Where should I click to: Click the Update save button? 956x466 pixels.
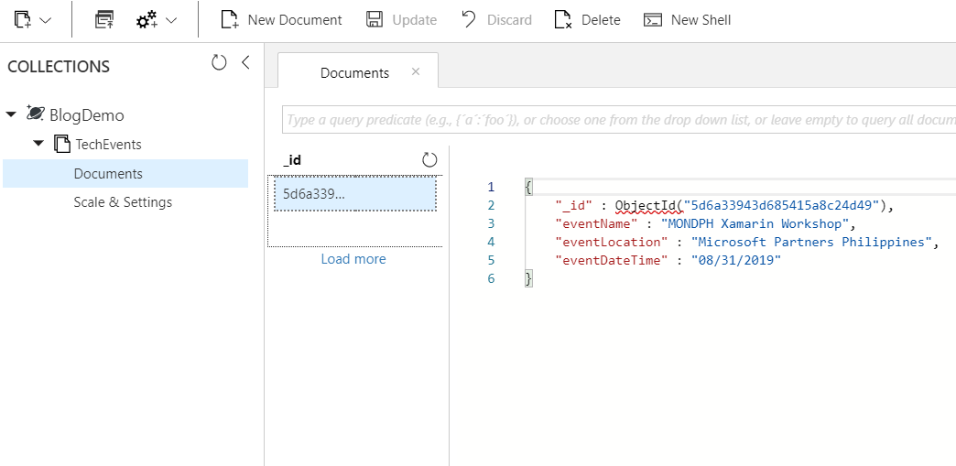pos(401,20)
